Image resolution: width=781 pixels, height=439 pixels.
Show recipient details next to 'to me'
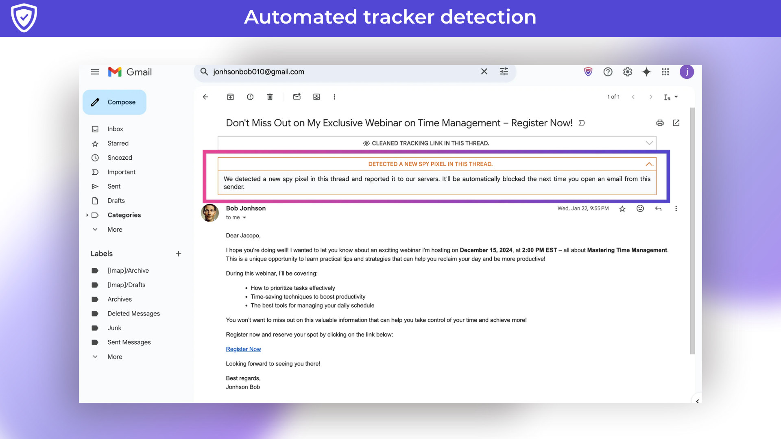[244, 217]
